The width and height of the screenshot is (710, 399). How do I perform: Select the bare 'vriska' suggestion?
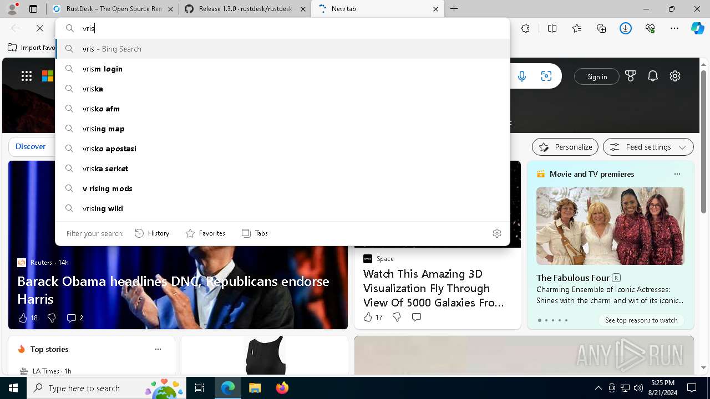tap(282, 89)
